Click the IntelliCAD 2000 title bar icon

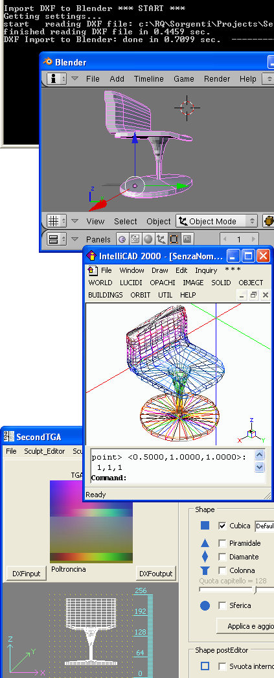click(x=91, y=256)
